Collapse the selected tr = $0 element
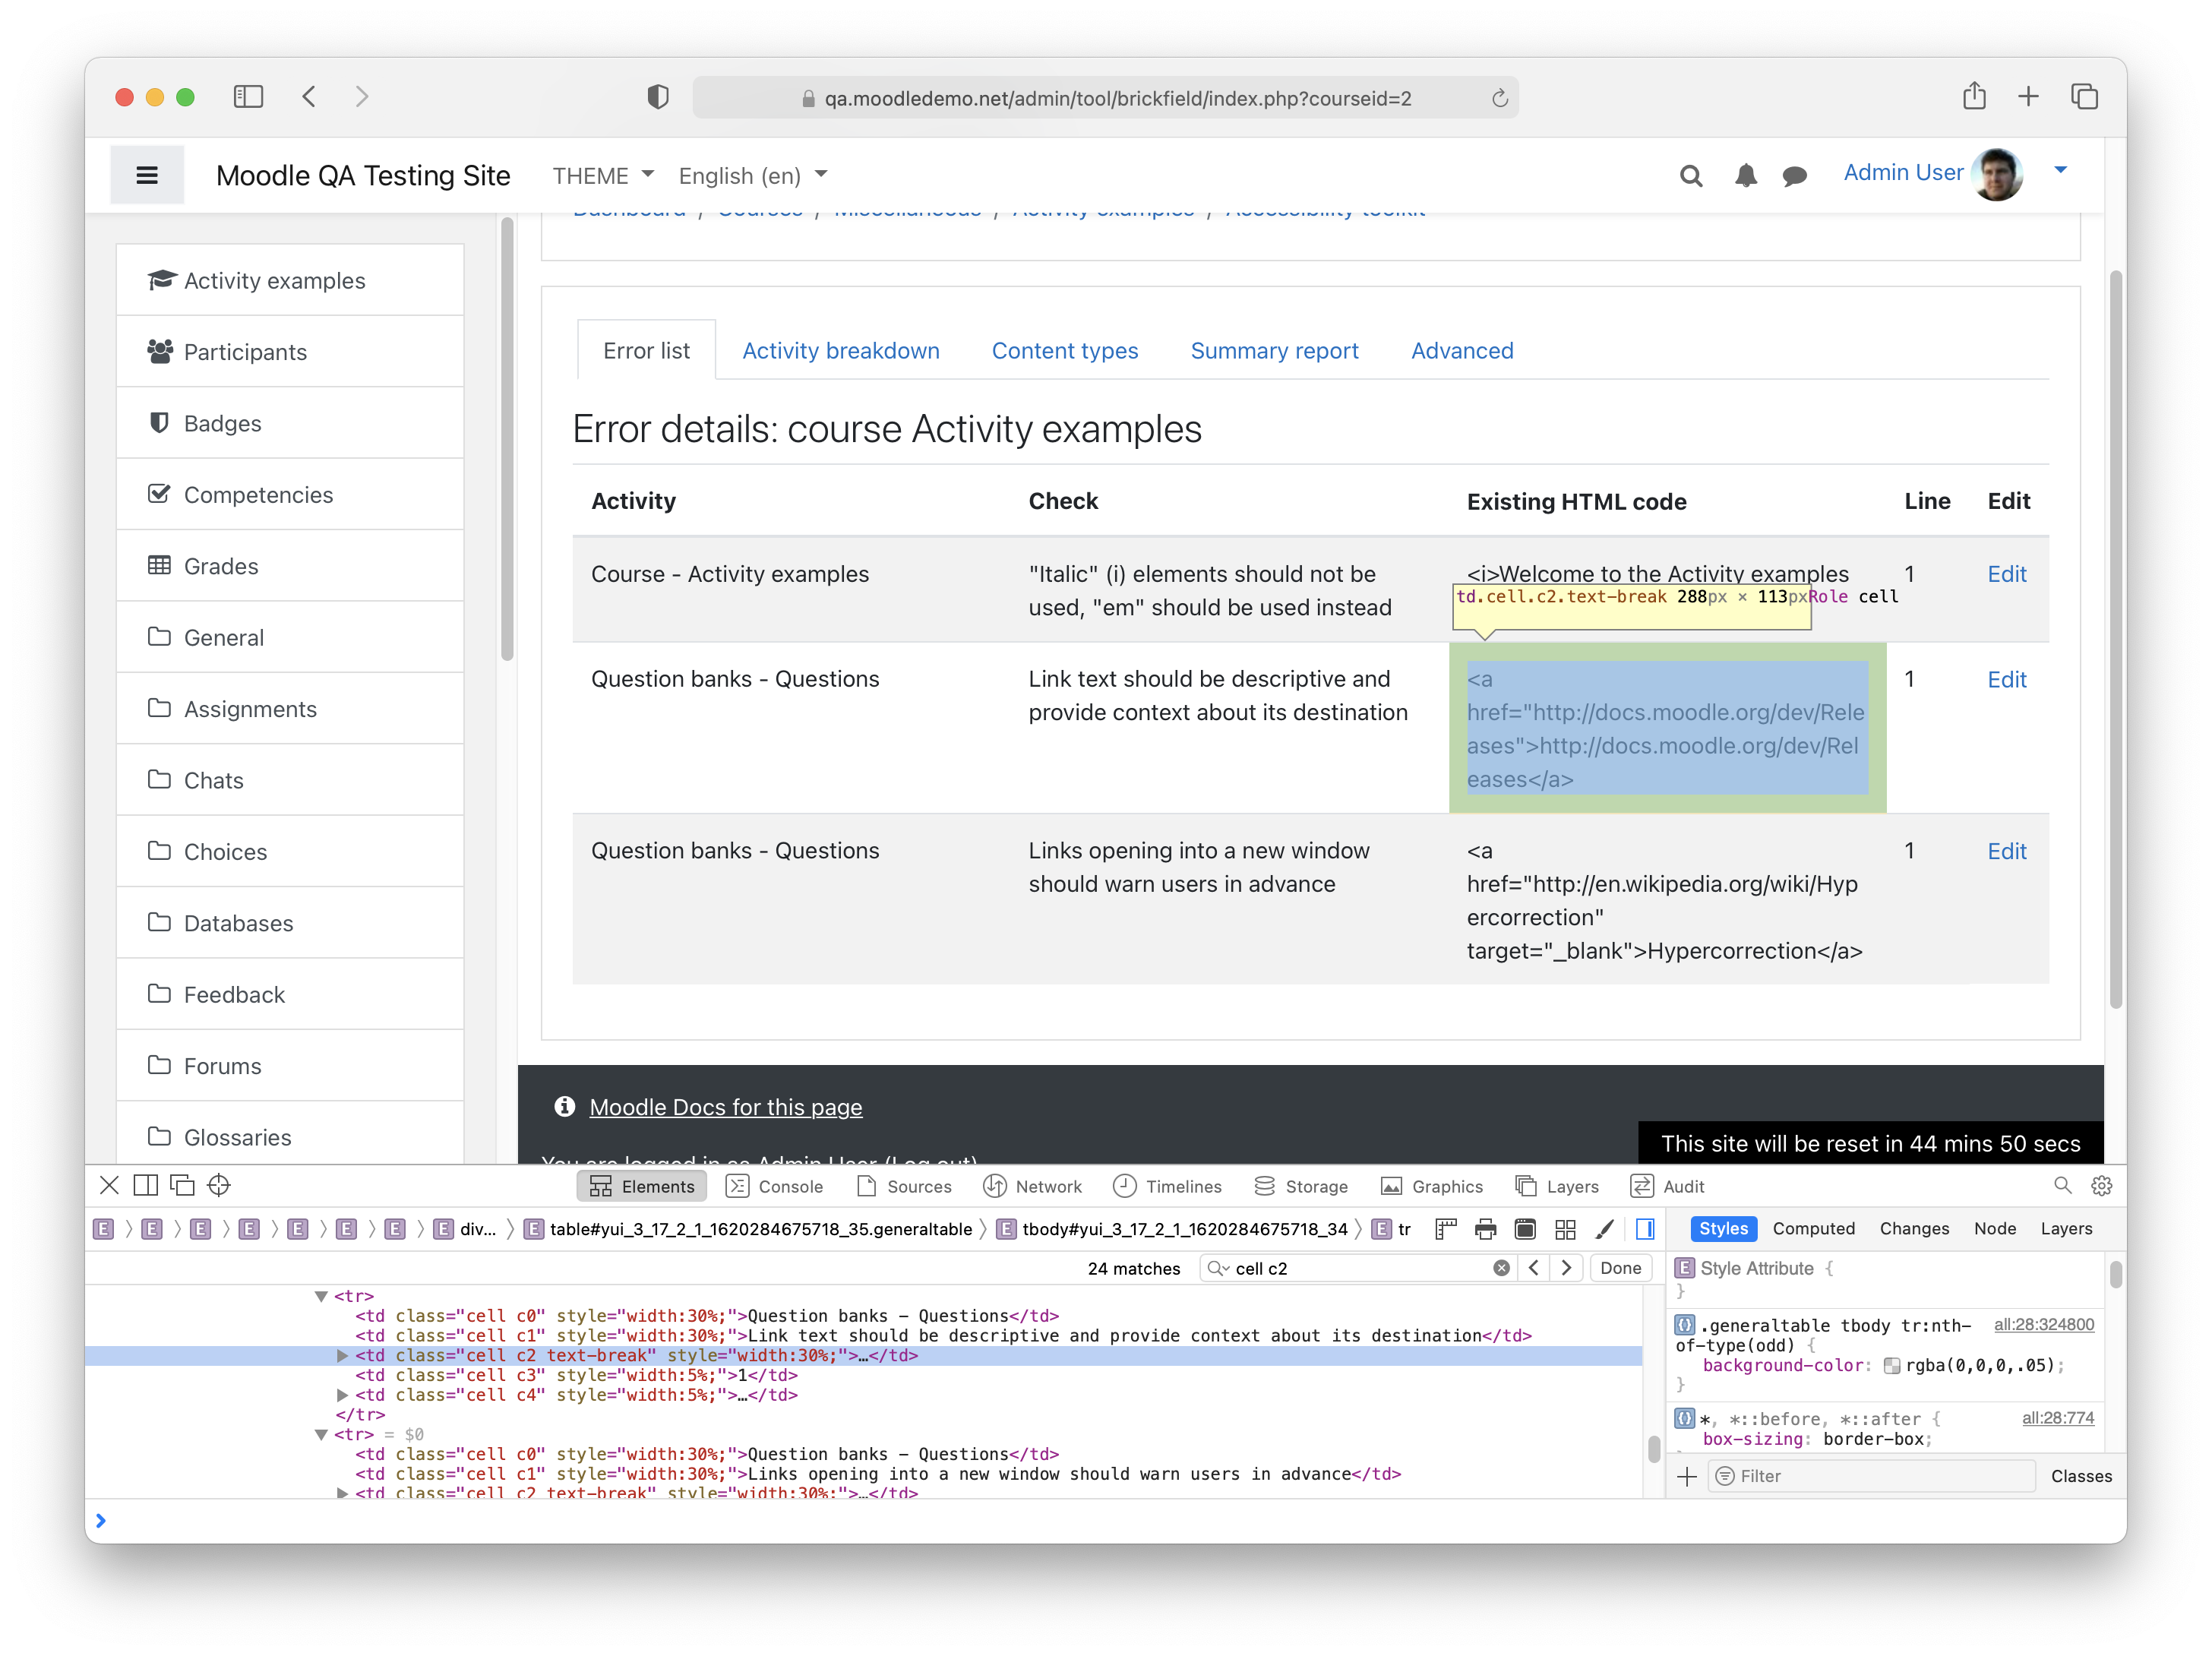The height and width of the screenshot is (1656, 2212). click(321, 1435)
